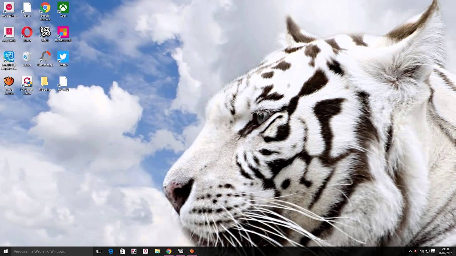This screenshot has height=256, width=456.
Task: Switch to IMVU in the taskbar
Action: pos(180,251)
